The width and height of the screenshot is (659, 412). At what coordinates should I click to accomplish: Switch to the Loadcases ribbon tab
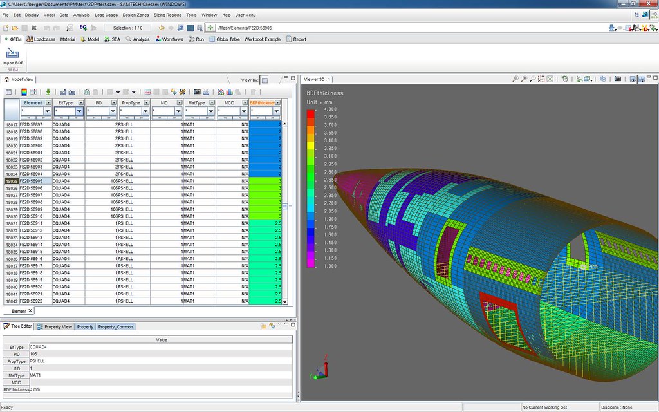click(41, 39)
